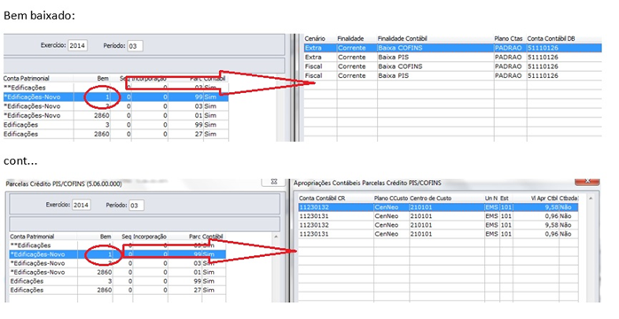Select **Edificações row under Bem baixado
Viewport: 619px width, 319px height.
click(x=115, y=88)
